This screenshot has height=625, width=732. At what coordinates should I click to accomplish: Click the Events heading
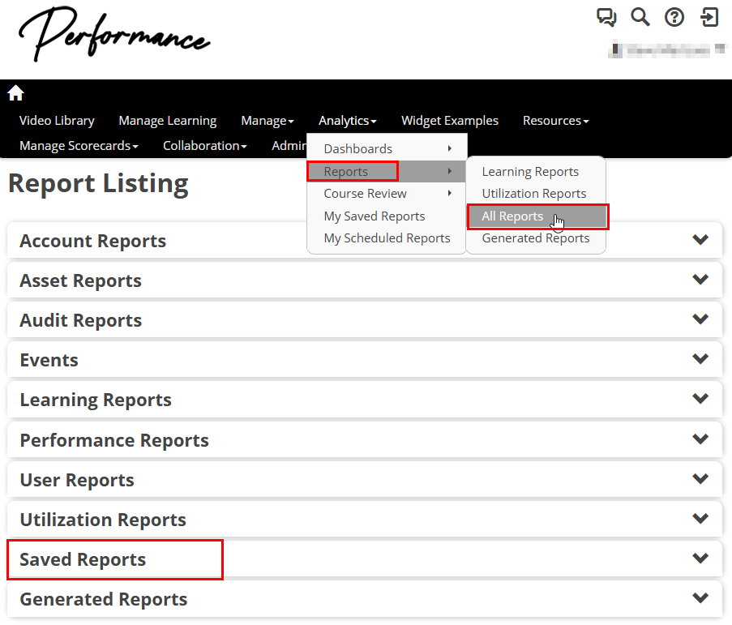[49, 360]
